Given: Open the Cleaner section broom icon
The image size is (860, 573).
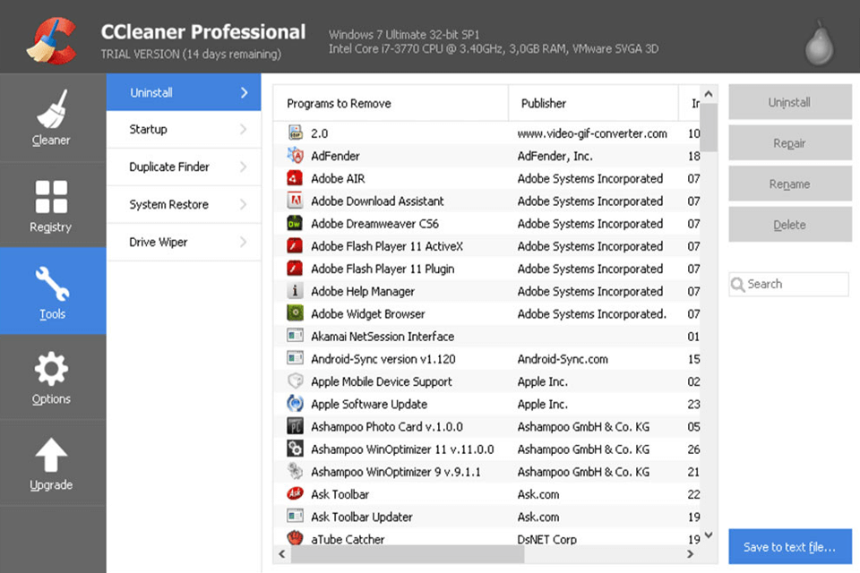Looking at the screenshot, I should tap(52, 110).
